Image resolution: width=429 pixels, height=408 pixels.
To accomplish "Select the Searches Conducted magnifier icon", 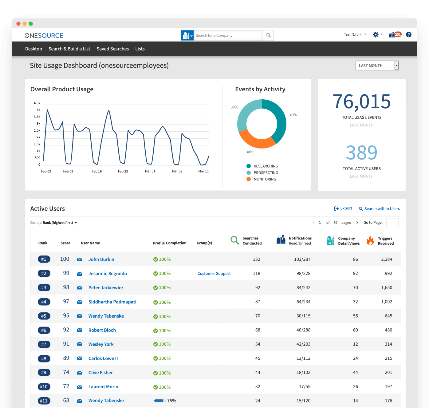I will [x=234, y=240].
